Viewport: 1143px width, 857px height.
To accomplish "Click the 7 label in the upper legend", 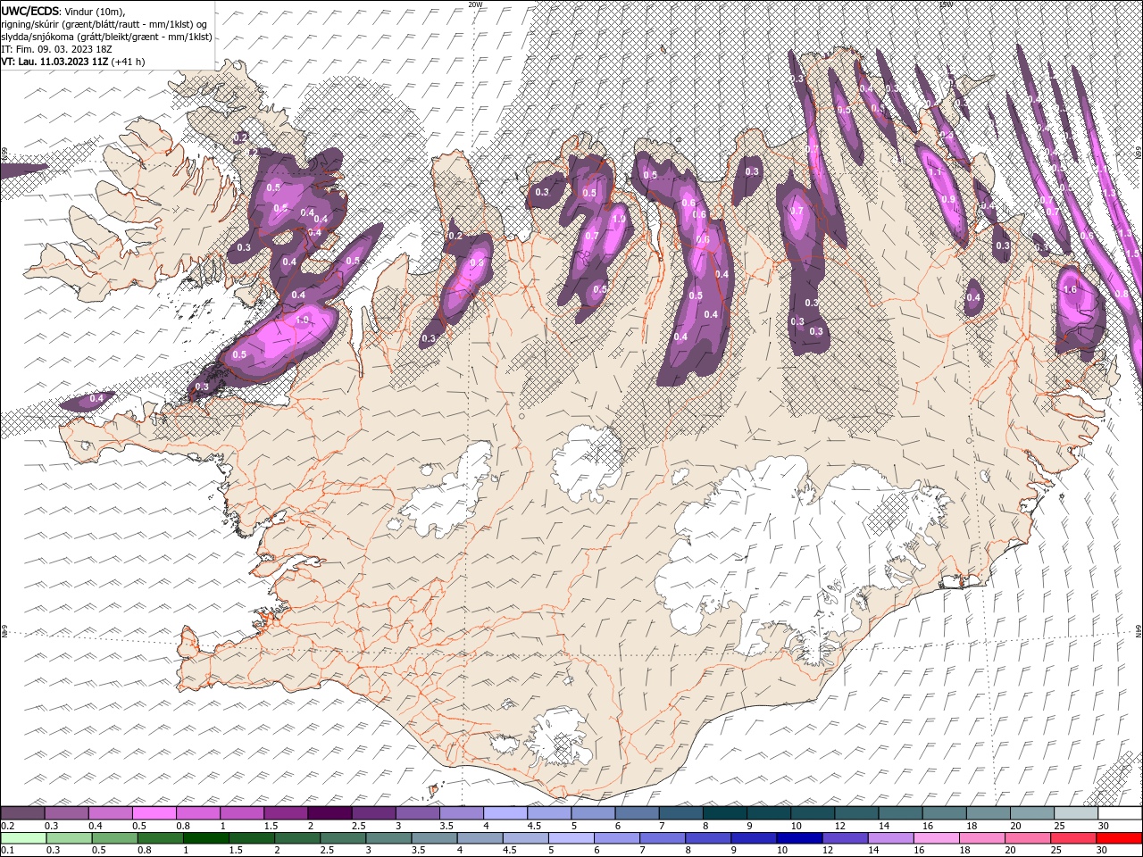I will click(662, 826).
